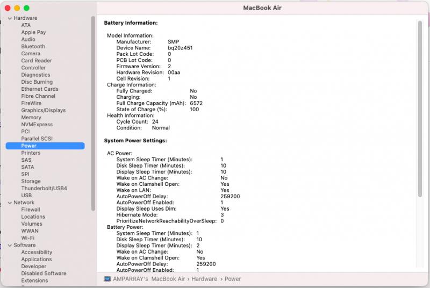Open Fibre Channel entry
430x288 pixels.
38,97
